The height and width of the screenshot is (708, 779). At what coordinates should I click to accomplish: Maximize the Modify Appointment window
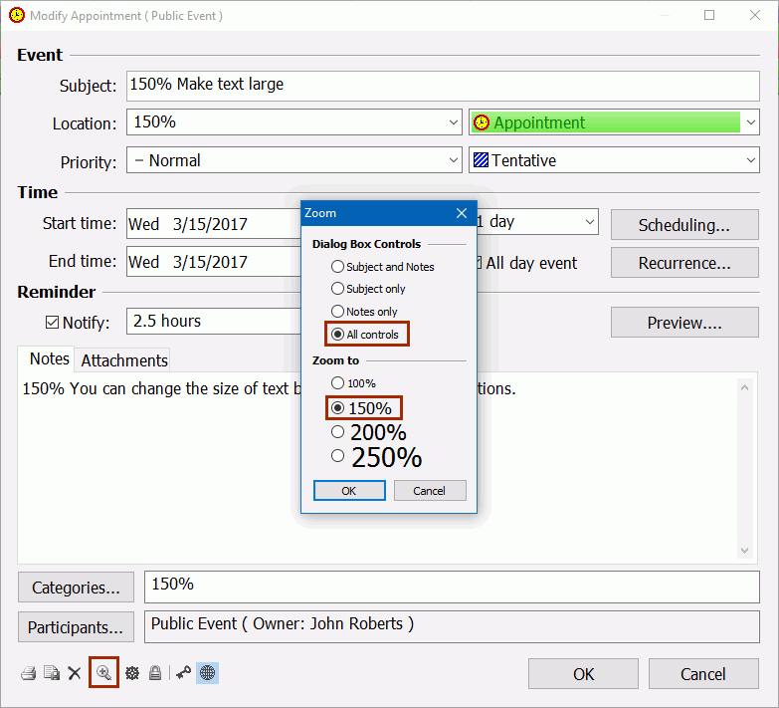(709, 15)
